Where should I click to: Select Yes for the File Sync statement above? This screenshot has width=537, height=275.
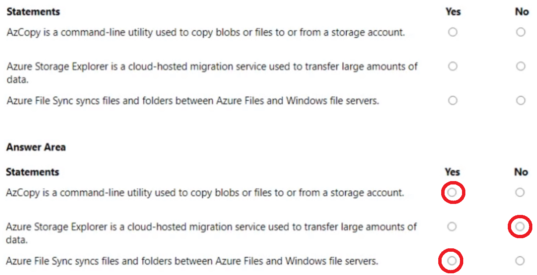pos(453,101)
